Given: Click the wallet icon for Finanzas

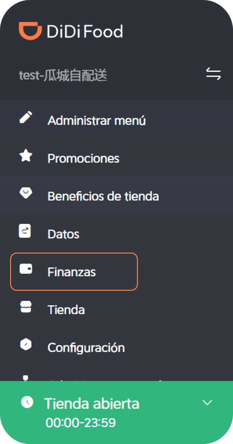Looking at the screenshot, I should [x=25, y=269].
